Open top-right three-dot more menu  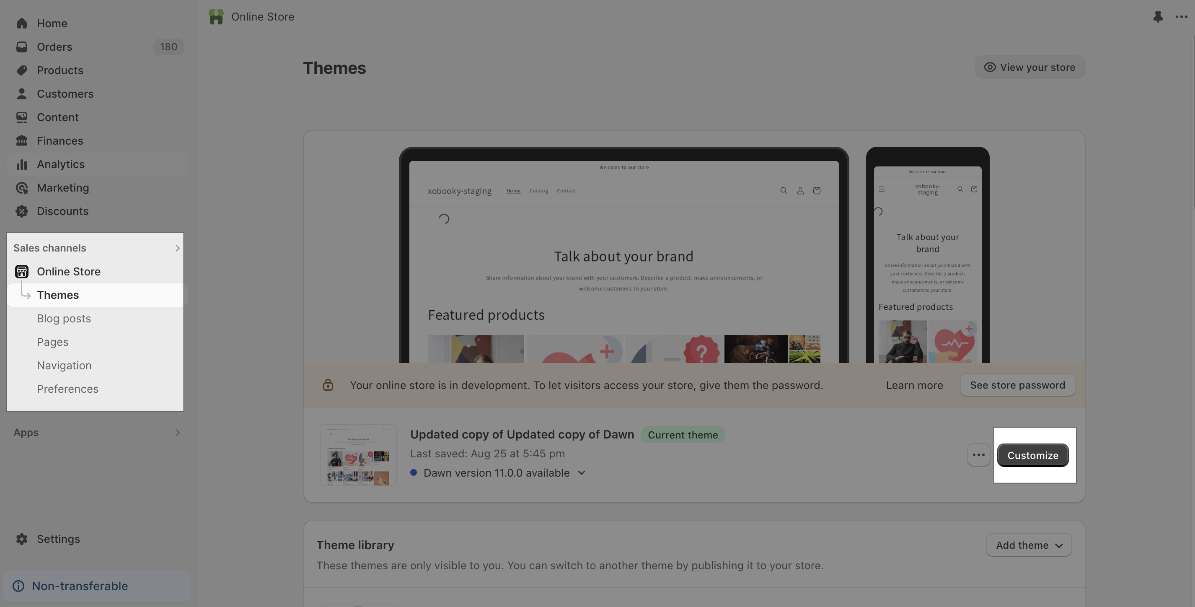click(1181, 17)
